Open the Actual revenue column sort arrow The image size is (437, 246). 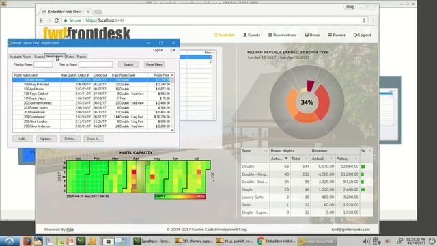click(331, 159)
